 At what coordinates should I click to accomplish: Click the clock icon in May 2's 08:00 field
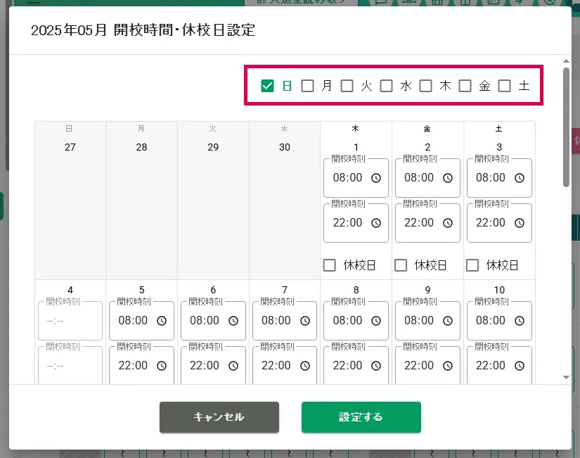(x=448, y=178)
